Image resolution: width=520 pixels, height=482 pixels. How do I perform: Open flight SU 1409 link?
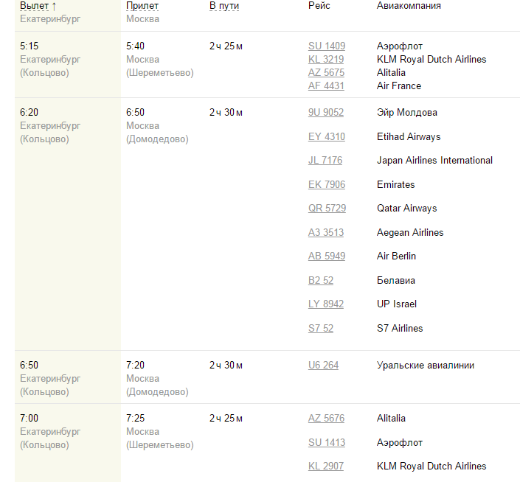pyautogui.click(x=326, y=46)
